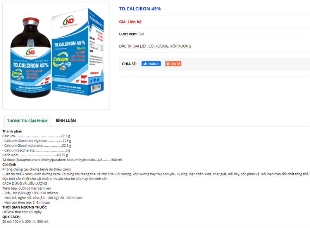310x228 pixels.
Task: Like the product with Thích 0 button
Action: pos(151,64)
